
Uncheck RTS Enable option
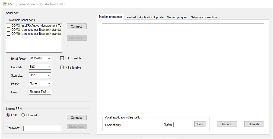click(x=62, y=67)
